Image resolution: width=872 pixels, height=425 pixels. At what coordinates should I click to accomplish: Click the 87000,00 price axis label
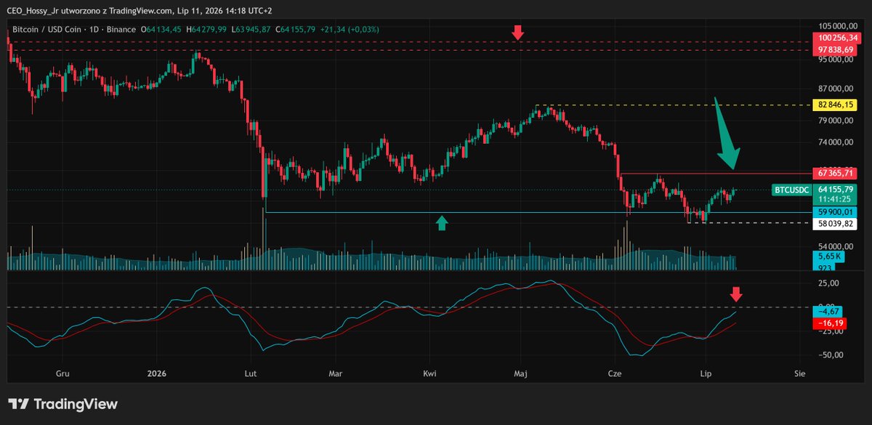click(x=835, y=88)
